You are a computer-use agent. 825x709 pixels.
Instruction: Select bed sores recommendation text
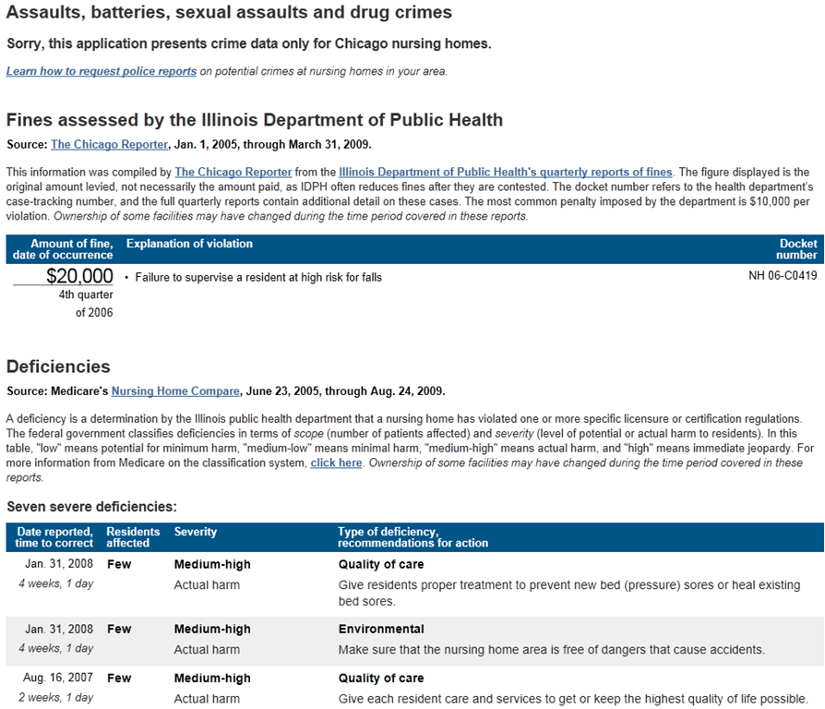click(569, 594)
